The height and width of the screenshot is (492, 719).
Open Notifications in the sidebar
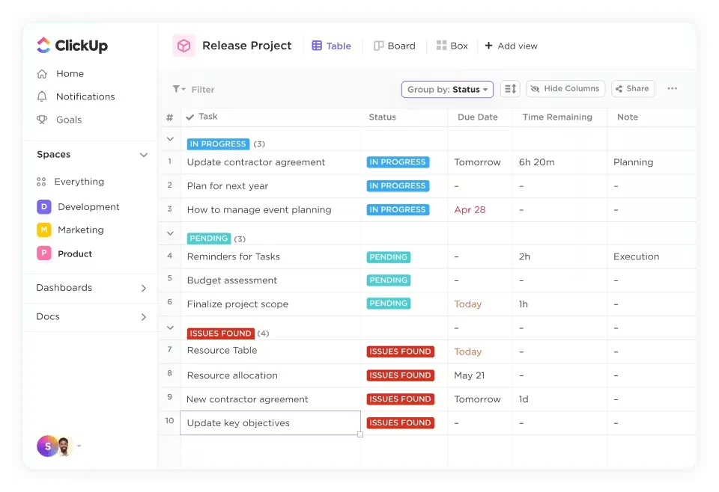[85, 96]
